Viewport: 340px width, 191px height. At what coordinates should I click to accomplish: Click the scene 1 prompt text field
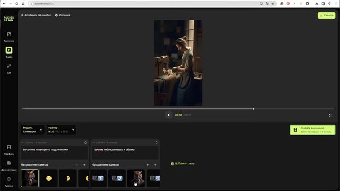tap(54, 153)
